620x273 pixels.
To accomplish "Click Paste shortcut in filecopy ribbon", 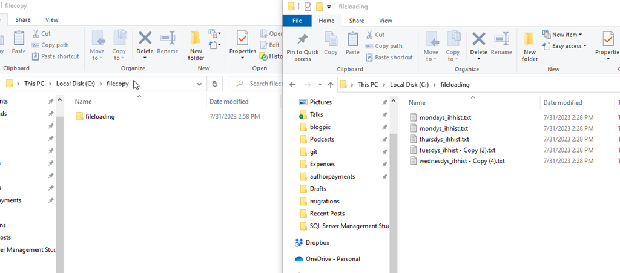I will pyautogui.click(x=59, y=56).
